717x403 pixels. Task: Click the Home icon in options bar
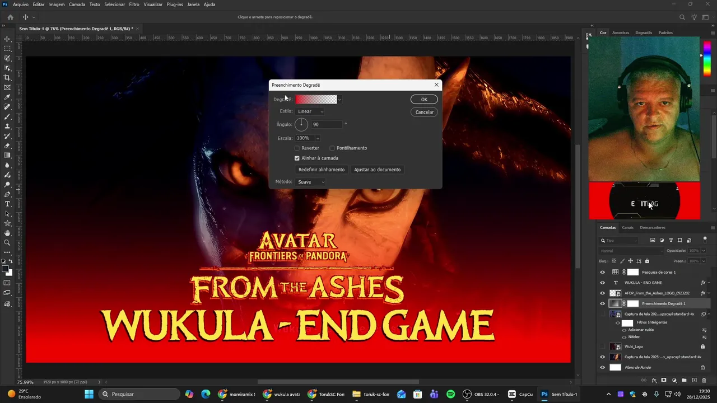tap(10, 17)
